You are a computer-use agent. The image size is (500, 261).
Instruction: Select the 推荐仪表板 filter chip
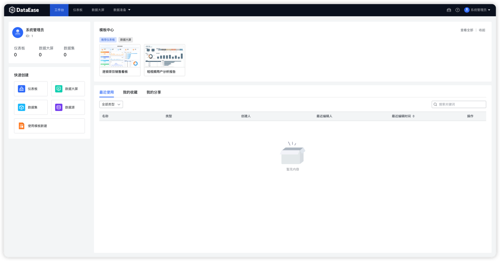point(108,39)
